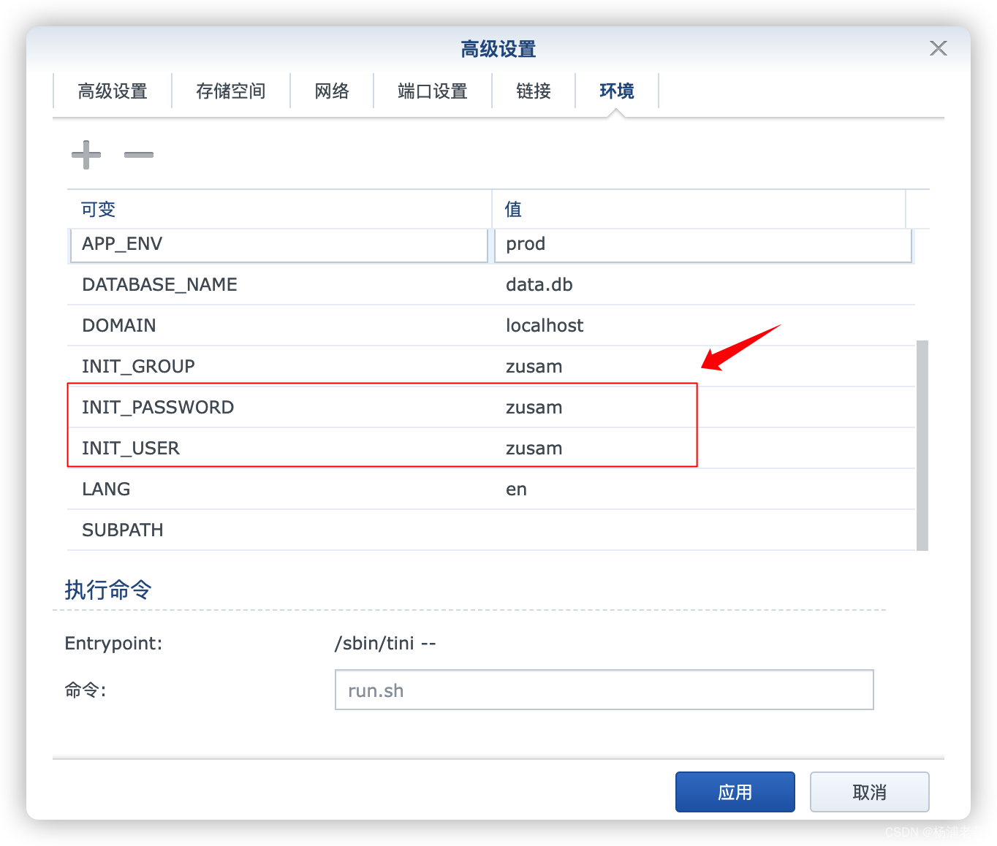This screenshot has height=846, width=997.
Task: Click the en value in LANG row
Action: [703, 489]
